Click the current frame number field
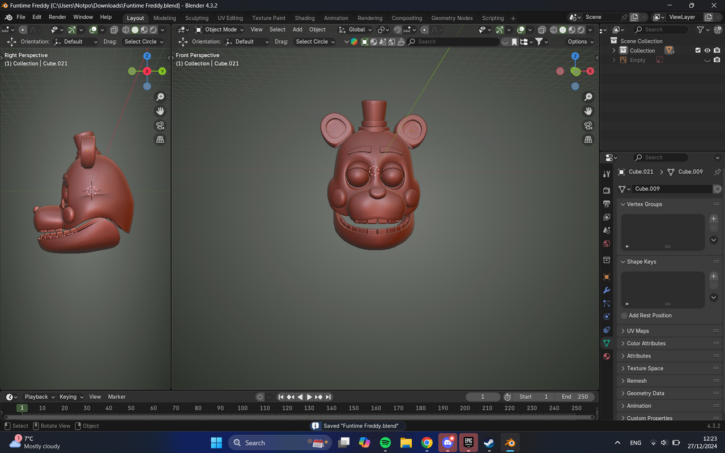 point(483,397)
